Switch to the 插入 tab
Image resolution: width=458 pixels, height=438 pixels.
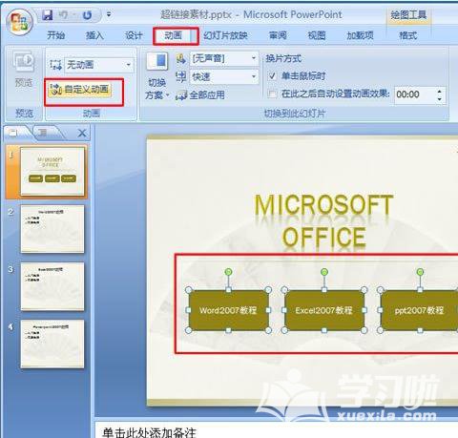pyautogui.click(x=94, y=35)
